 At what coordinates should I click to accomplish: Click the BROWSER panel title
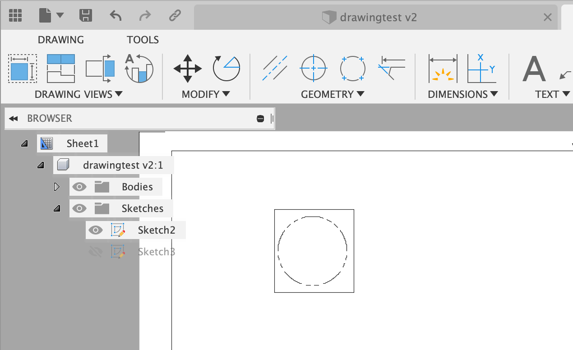[x=50, y=119]
